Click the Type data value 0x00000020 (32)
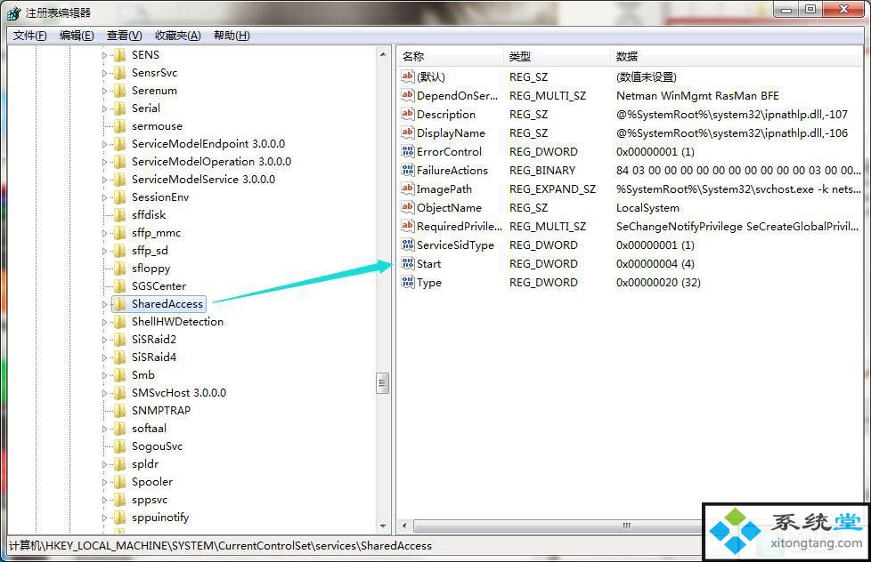Screen dimensions: 871x562 click(x=658, y=283)
